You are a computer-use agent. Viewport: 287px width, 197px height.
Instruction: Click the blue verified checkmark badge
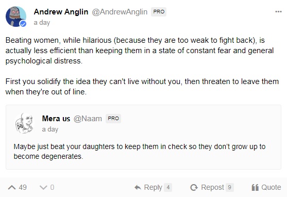tap(23, 24)
